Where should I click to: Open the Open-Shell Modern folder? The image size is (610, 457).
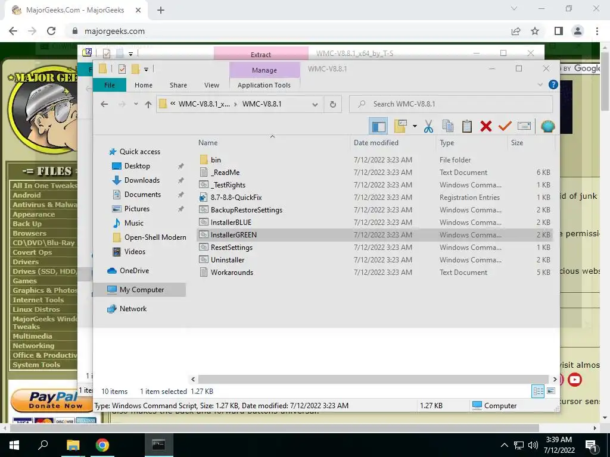[155, 237]
